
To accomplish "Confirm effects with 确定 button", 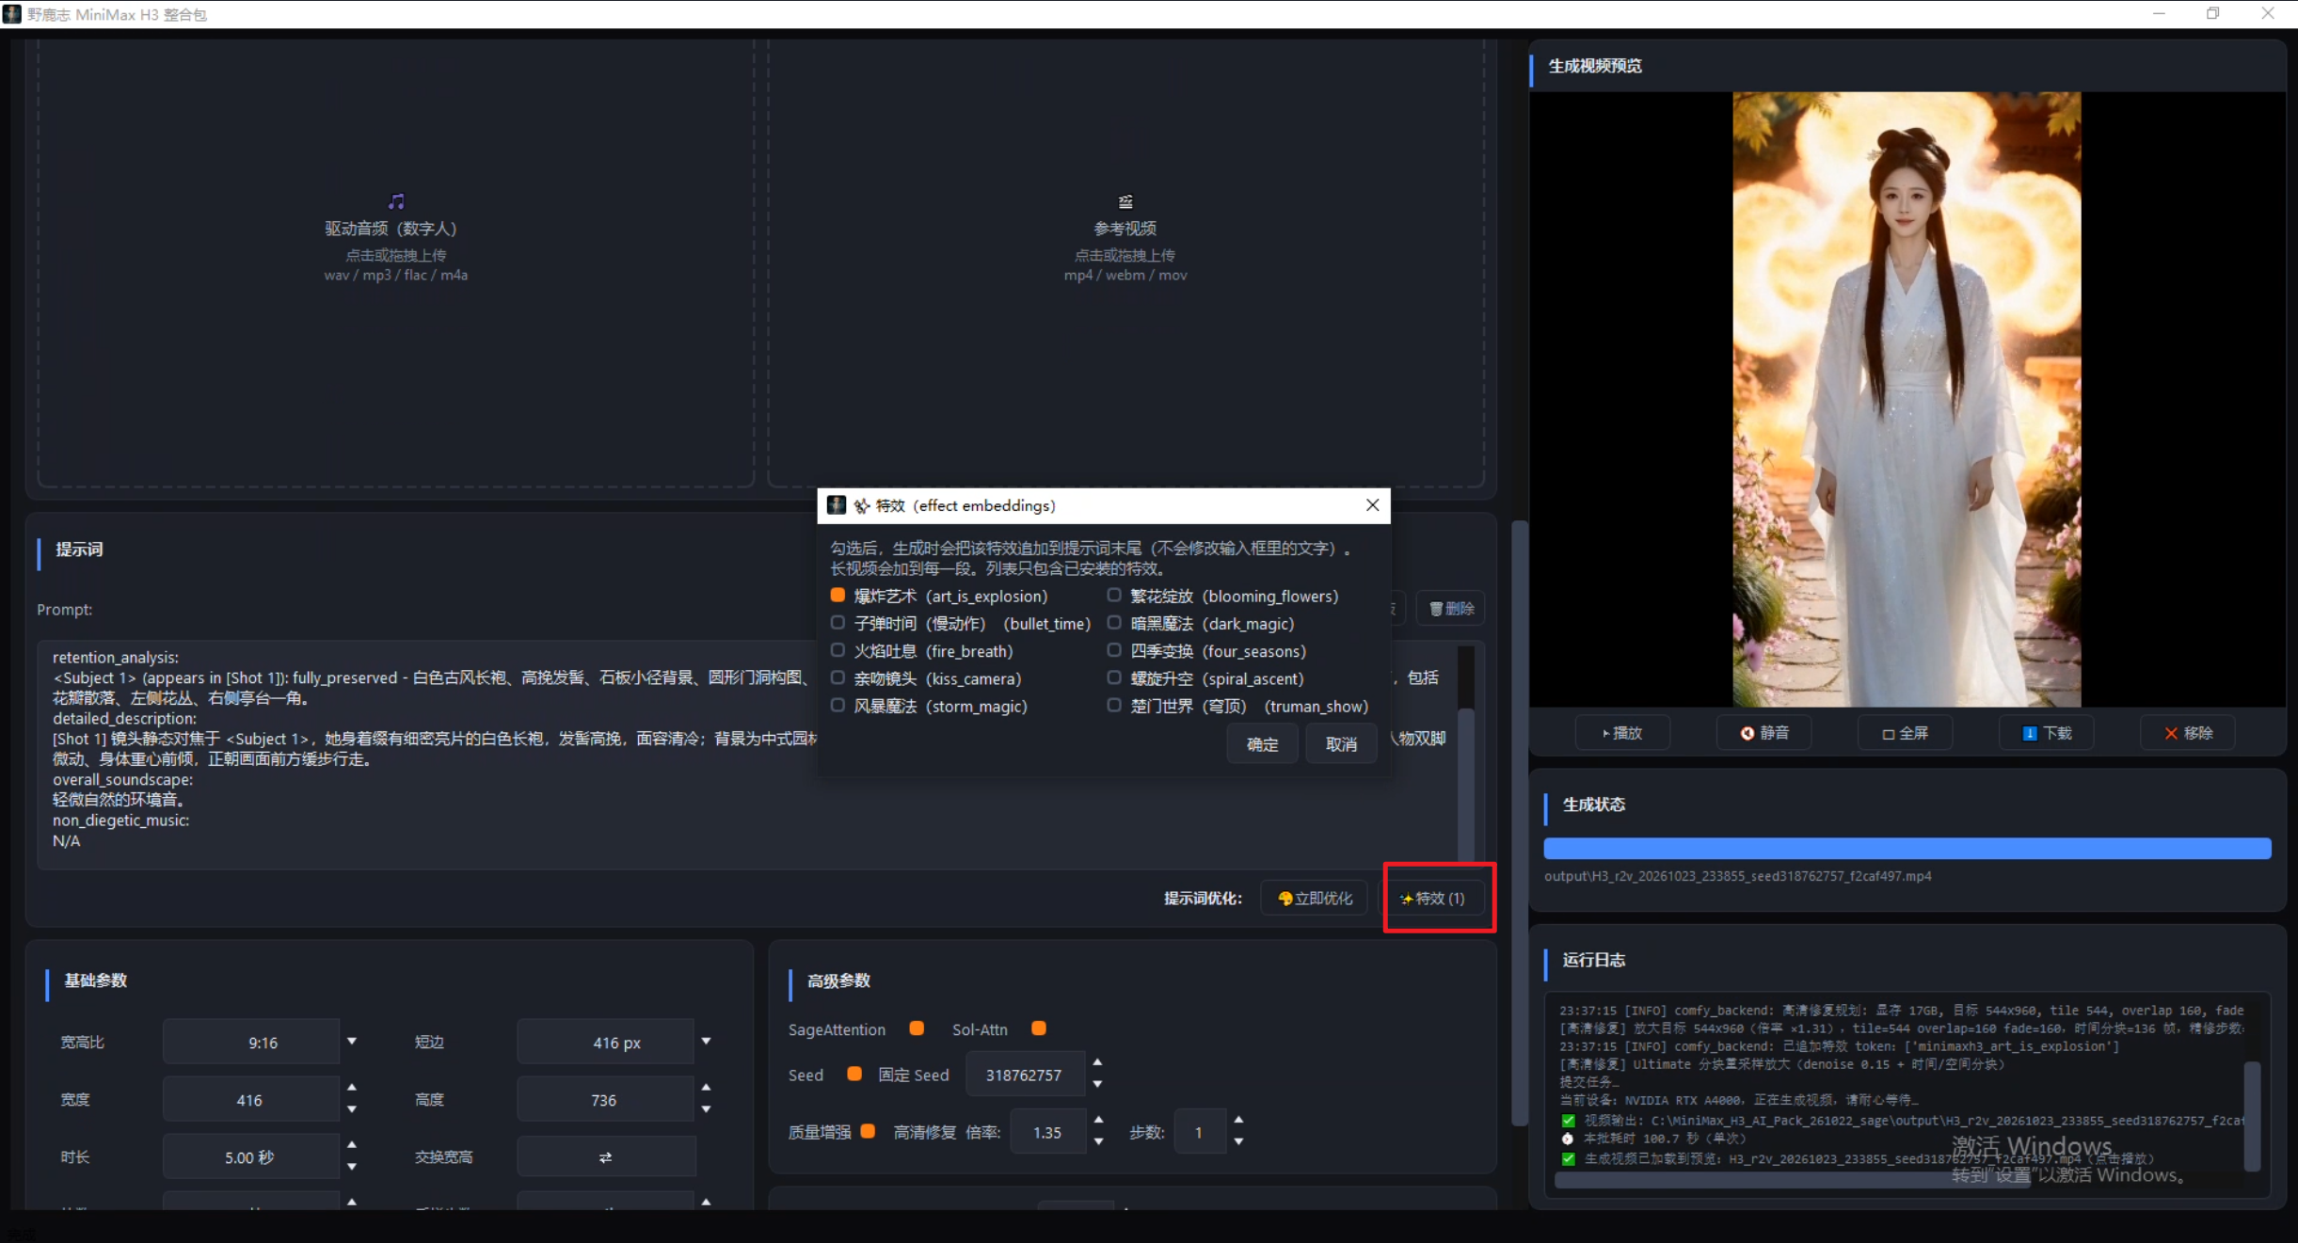I will 1262,744.
